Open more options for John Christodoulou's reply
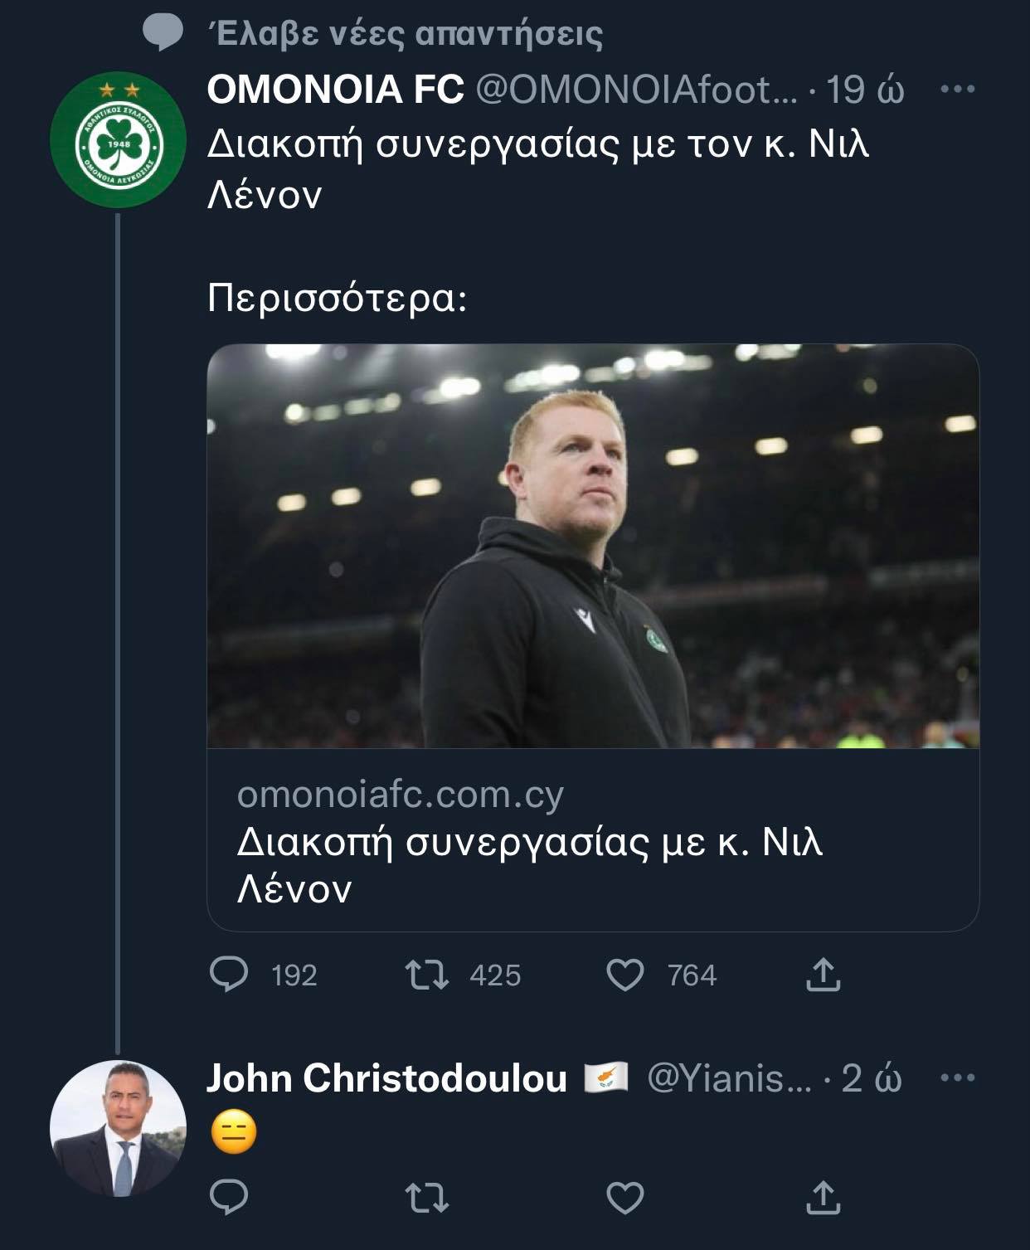The width and height of the screenshot is (1030, 1250). (x=958, y=1077)
